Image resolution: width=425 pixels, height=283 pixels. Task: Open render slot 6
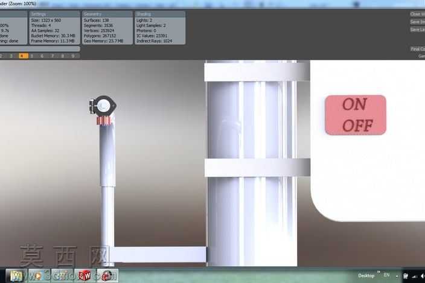(42, 56)
